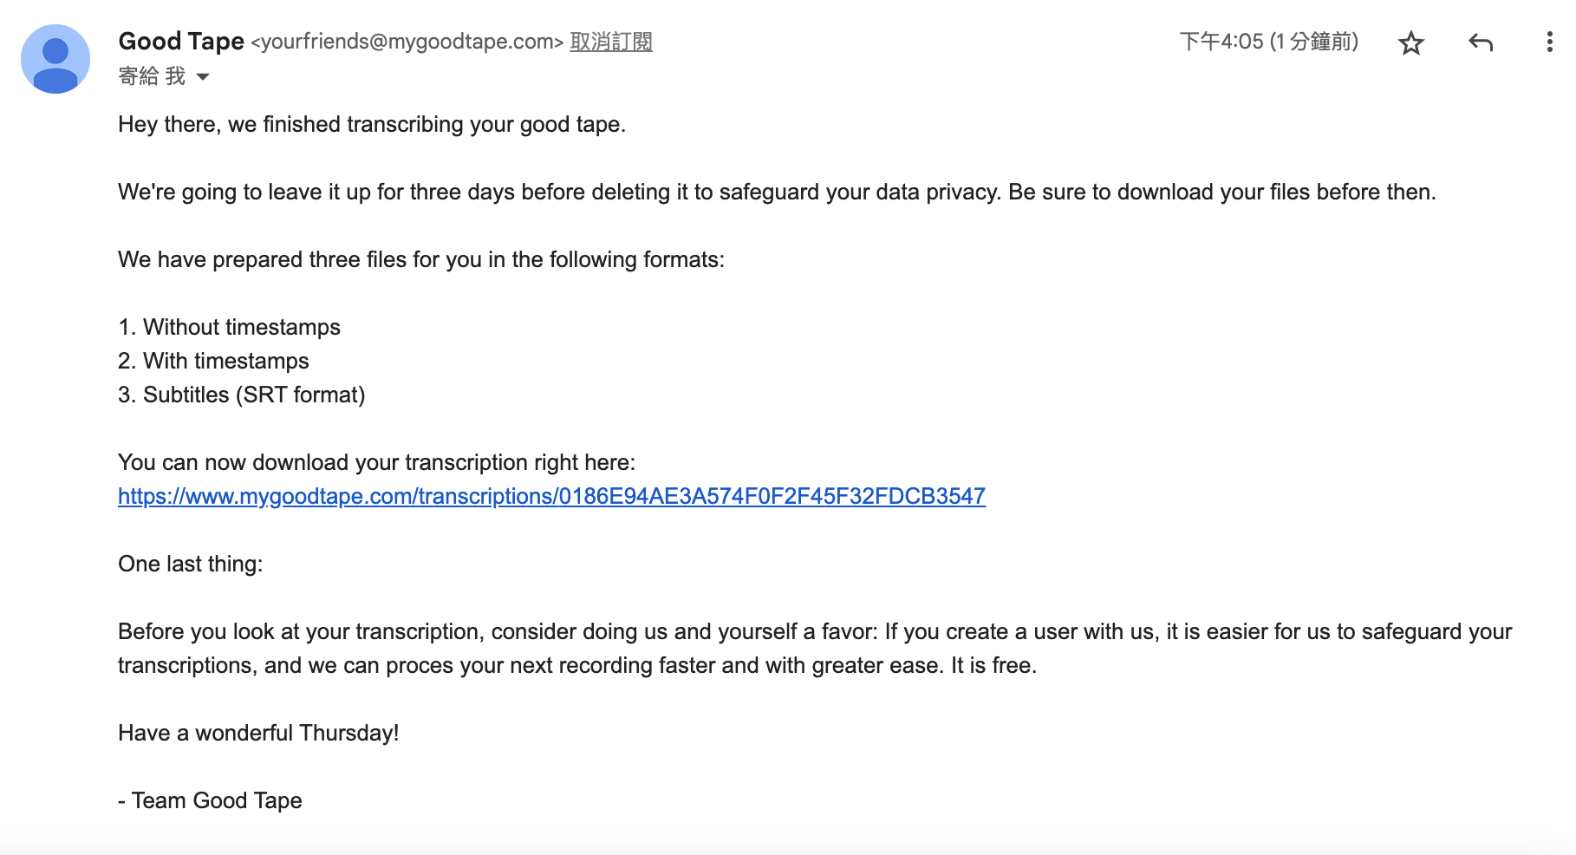The height and width of the screenshot is (855, 1576).
Task: Click the yourfriends@mygoodtape.com sender address
Action: tap(407, 42)
